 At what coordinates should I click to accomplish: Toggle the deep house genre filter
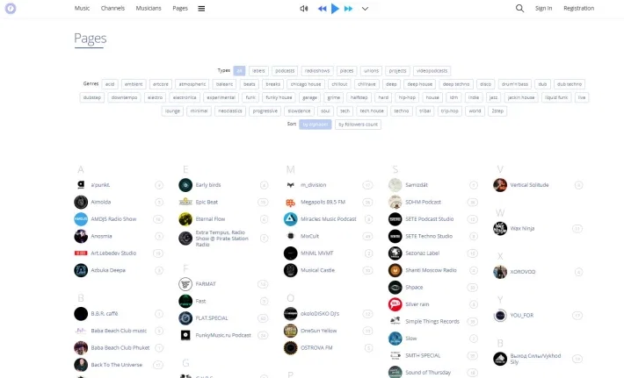(420, 84)
